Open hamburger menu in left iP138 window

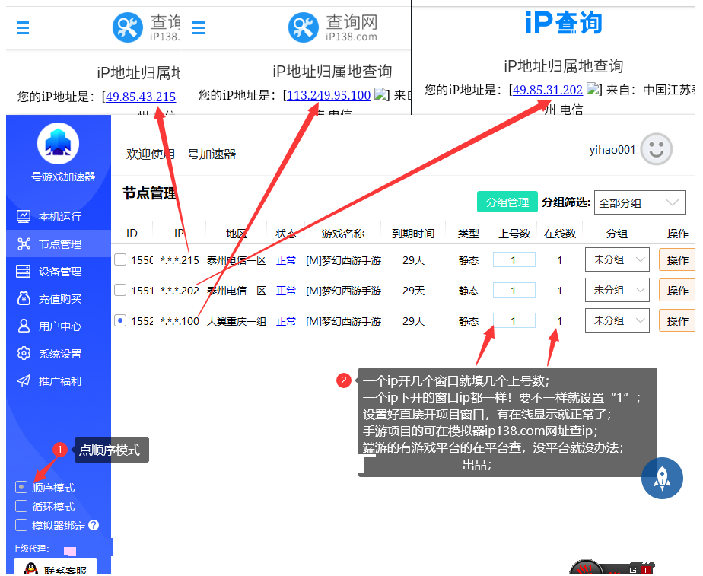[22, 28]
